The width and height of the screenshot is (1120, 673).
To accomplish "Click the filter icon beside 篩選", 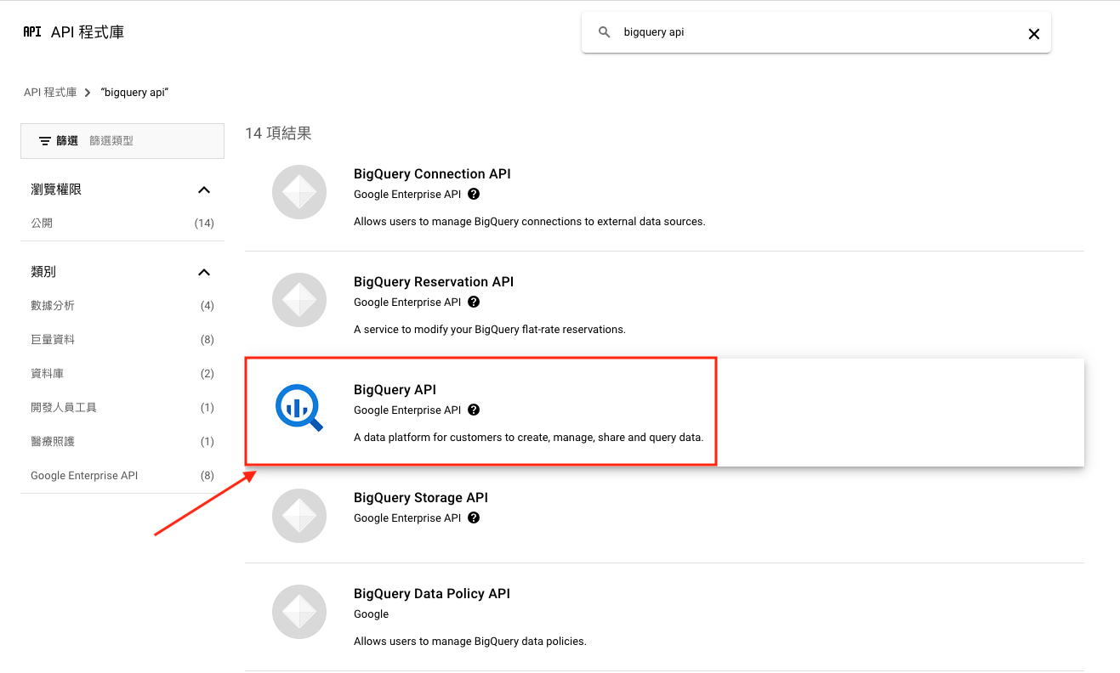I will (x=45, y=141).
